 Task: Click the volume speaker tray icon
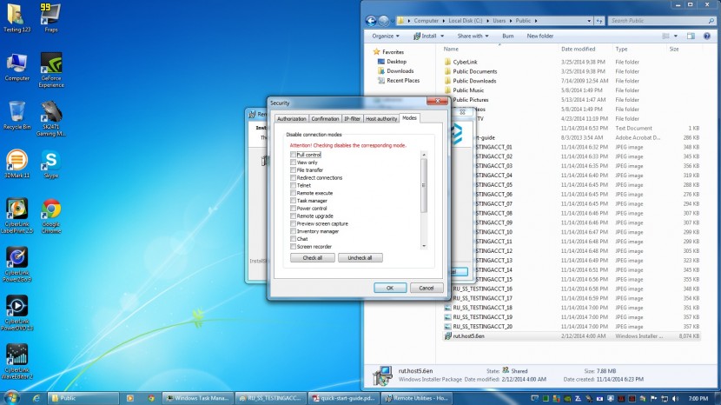click(x=676, y=399)
